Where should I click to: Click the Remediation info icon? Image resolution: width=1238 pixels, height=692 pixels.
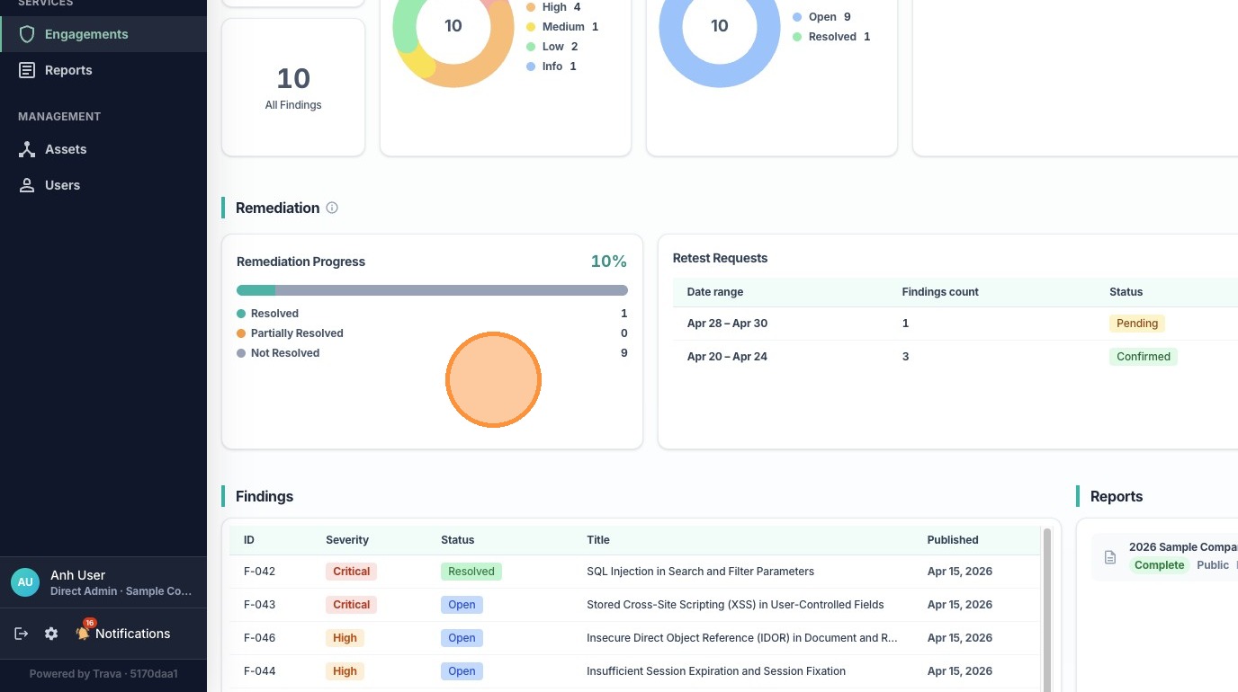332,208
